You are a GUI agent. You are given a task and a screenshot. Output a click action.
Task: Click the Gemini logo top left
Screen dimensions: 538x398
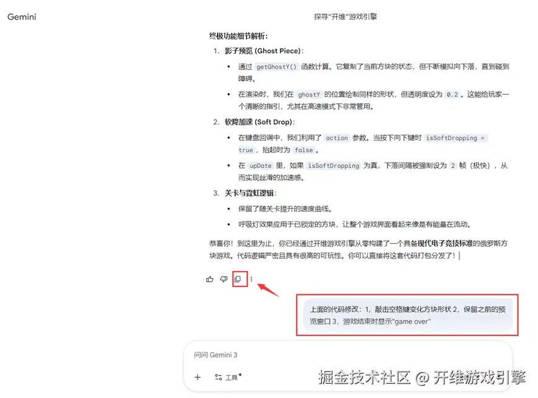coord(21,17)
